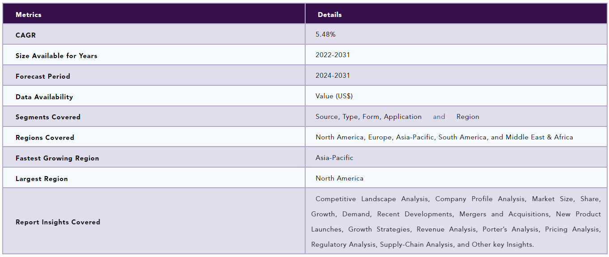Select the Largest Region label
The width and height of the screenshot is (609, 257).
pyautogui.click(x=42, y=179)
